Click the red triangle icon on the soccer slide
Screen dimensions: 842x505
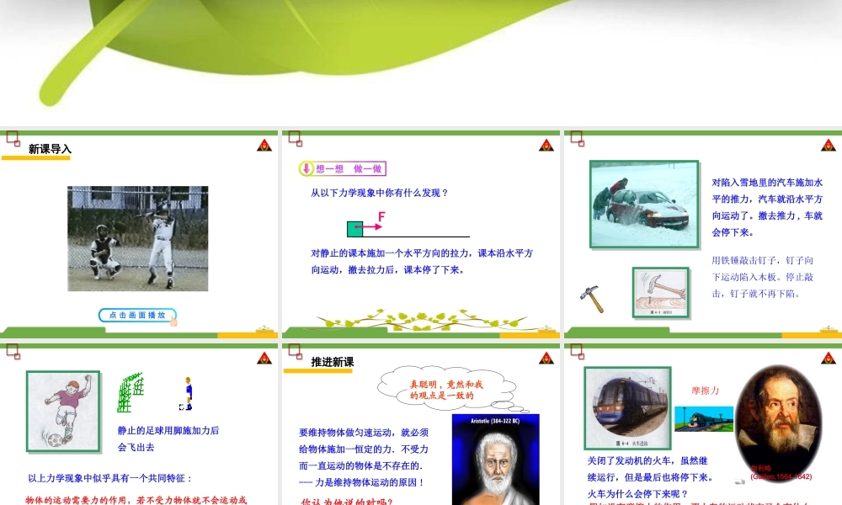point(264,359)
